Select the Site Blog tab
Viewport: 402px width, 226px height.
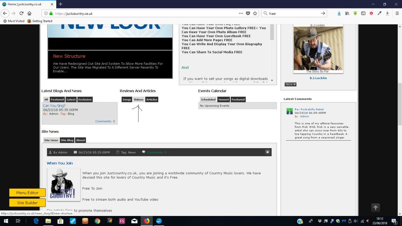coord(67,140)
